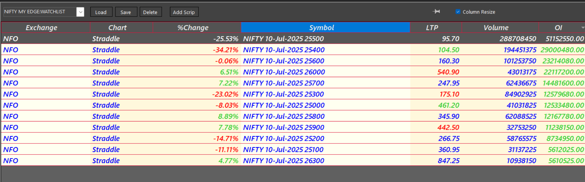Image resolution: width=585 pixels, height=182 pixels.
Task: Click the LTP value 104.50
Action: coord(449,50)
